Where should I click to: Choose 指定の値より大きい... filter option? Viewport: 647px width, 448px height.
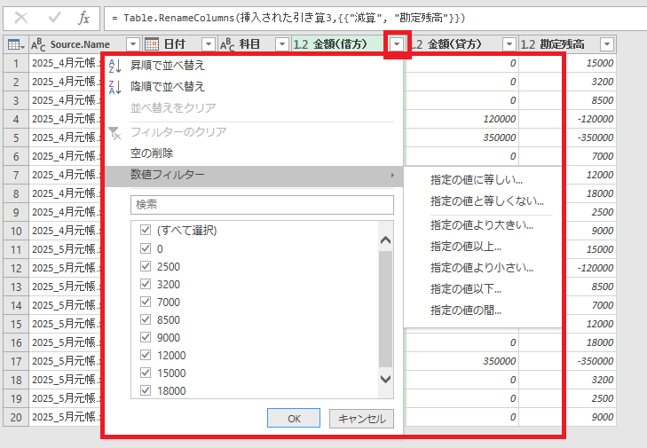[482, 224]
